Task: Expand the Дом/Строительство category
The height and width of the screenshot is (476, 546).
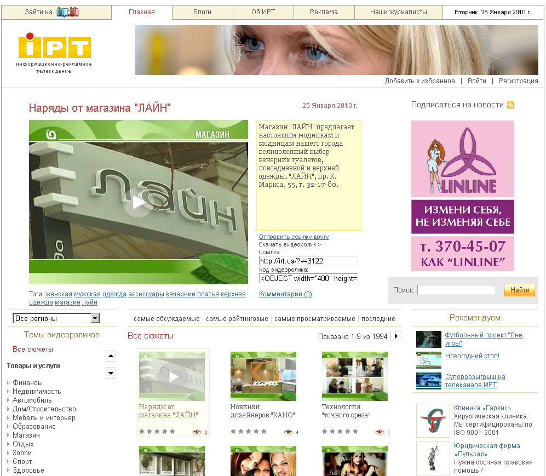Action: tap(8, 409)
